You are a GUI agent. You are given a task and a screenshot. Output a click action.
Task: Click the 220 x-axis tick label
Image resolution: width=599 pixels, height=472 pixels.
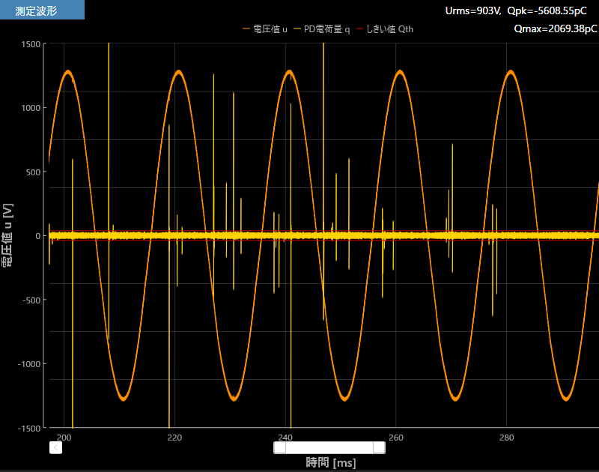174,438
